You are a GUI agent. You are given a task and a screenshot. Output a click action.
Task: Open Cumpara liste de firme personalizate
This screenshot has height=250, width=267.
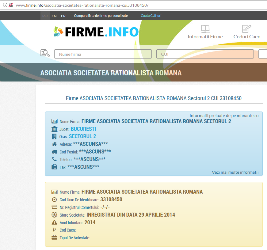101,16
